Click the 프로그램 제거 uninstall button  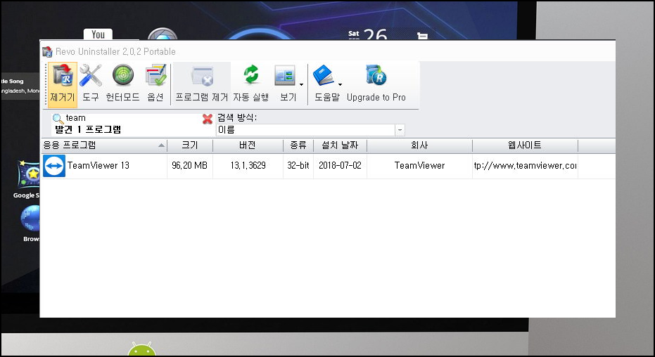(x=202, y=84)
